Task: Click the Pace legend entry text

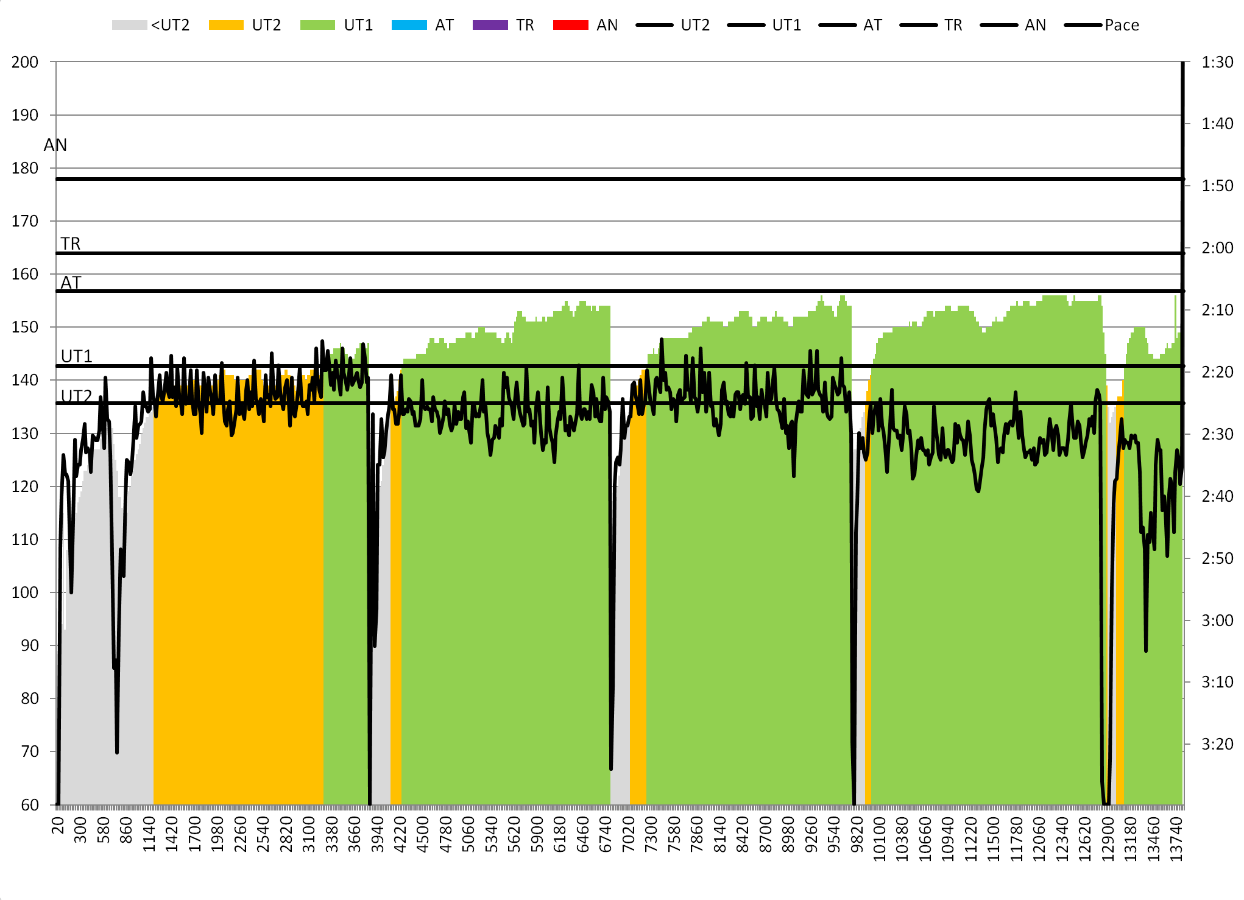Action: coord(1122,25)
